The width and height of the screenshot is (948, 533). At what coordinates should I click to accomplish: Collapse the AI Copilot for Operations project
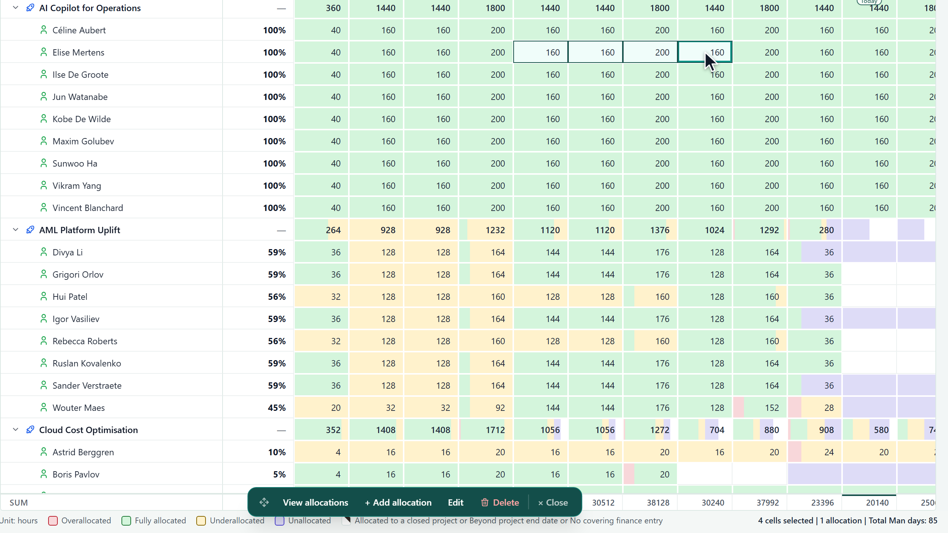[x=16, y=7]
